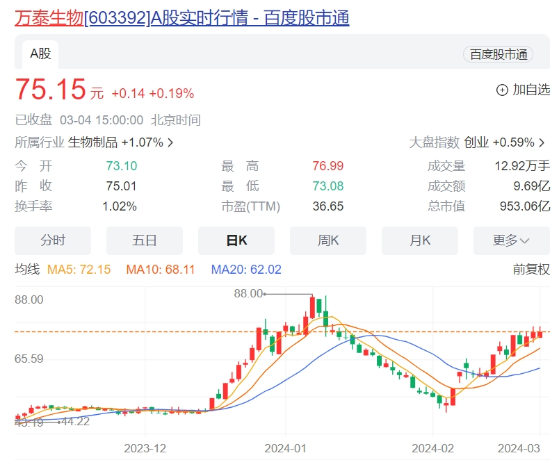Click the 百度股市通 badge button

coord(498,54)
